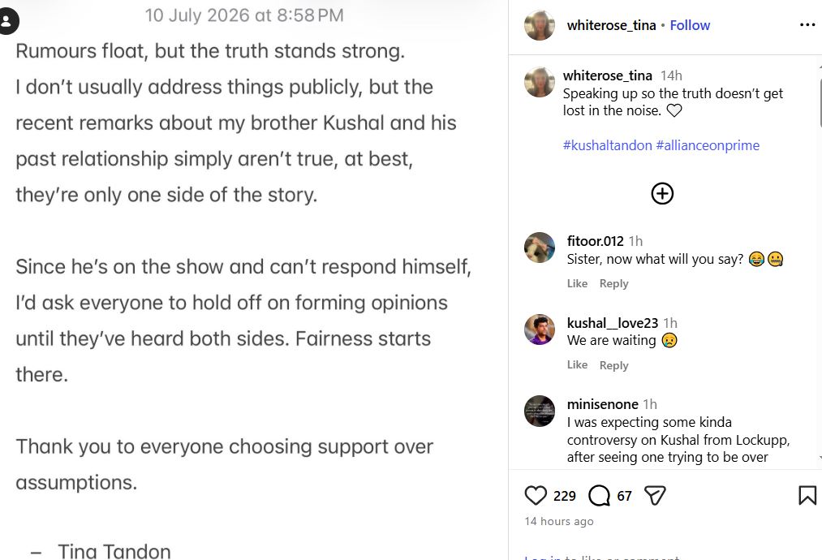
Task: View kushal__love23 avatar profile
Action: pos(540,330)
